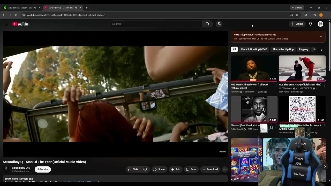
Task: Click the Share button
Action: pos(159,169)
